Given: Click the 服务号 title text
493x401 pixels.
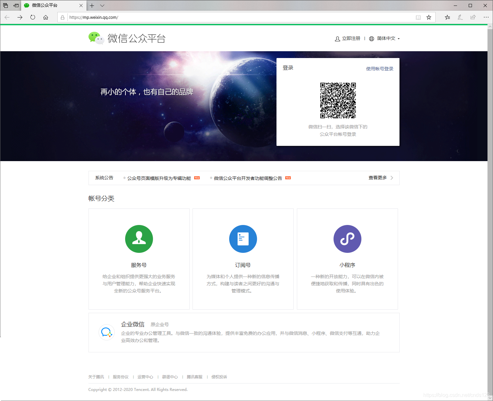Looking at the screenshot, I should pyautogui.click(x=139, y=265).
